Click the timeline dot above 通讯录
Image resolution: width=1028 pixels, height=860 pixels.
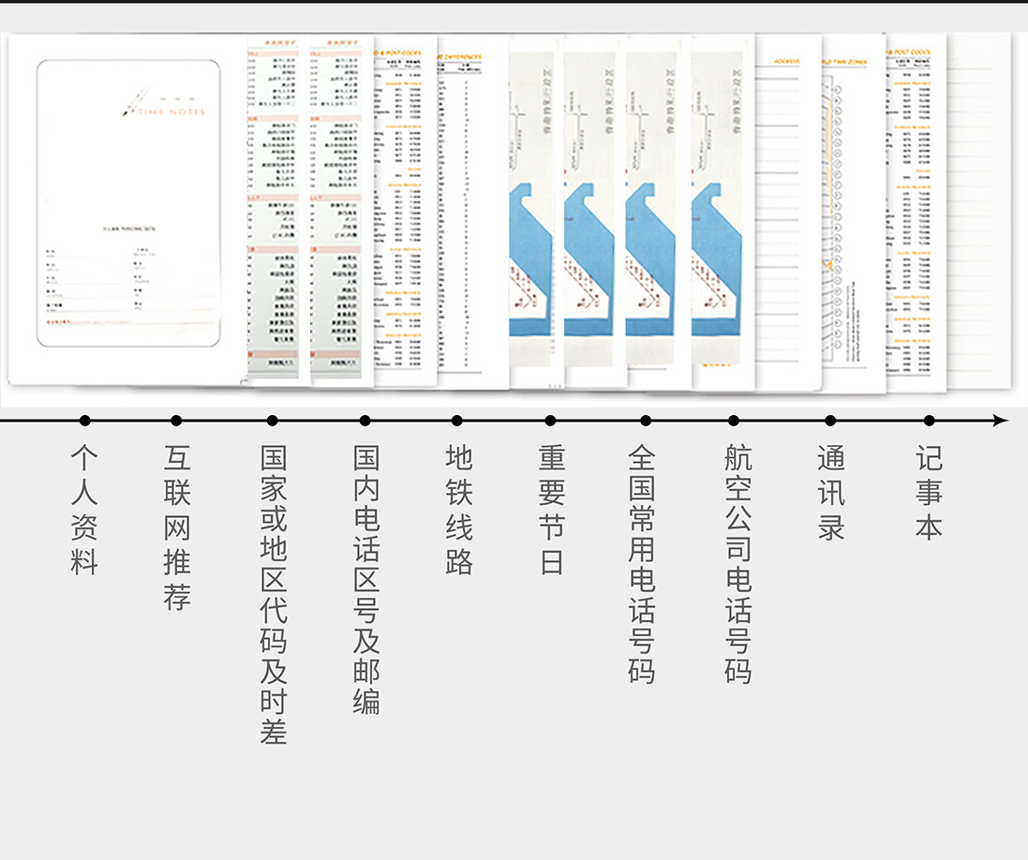tap(830, 421)
